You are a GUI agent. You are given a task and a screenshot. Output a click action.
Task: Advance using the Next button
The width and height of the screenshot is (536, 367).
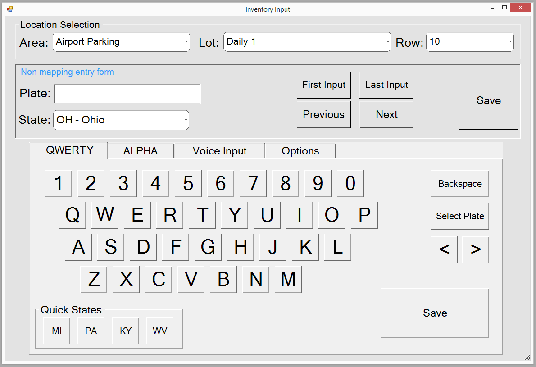point(386,114)
